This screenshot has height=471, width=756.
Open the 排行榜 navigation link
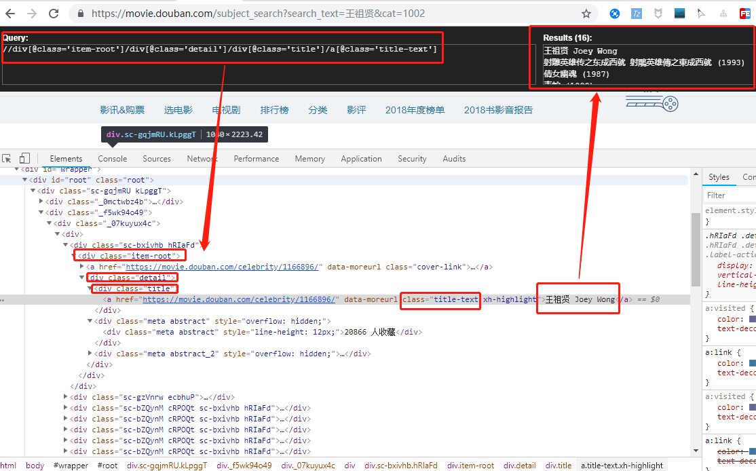274,110
